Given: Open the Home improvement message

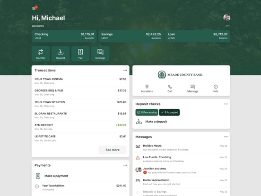Looking at the screenshot, I should (x=181, y=182).
